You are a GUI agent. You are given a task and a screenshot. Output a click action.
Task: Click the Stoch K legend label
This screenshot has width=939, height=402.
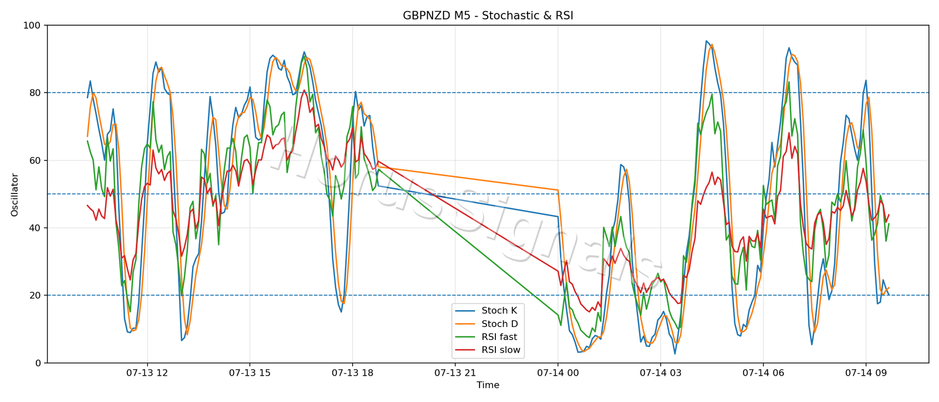(x=499, y=311)
